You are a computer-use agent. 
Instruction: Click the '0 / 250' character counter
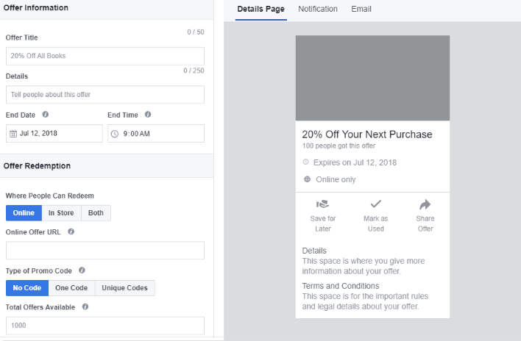[194, 71]
